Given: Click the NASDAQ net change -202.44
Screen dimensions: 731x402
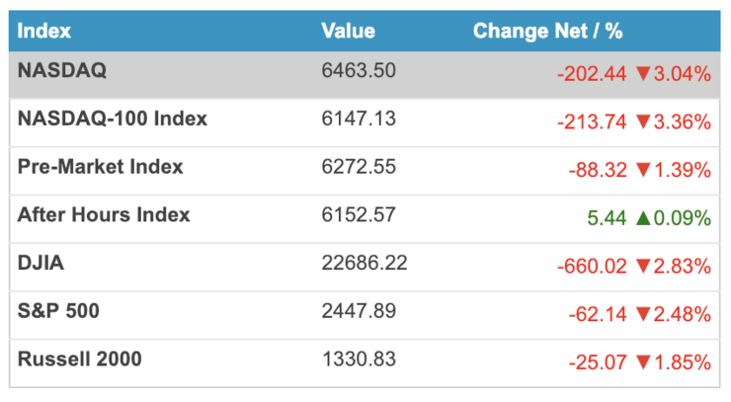Looking at the screenshot, I should [x=592, y=74].
